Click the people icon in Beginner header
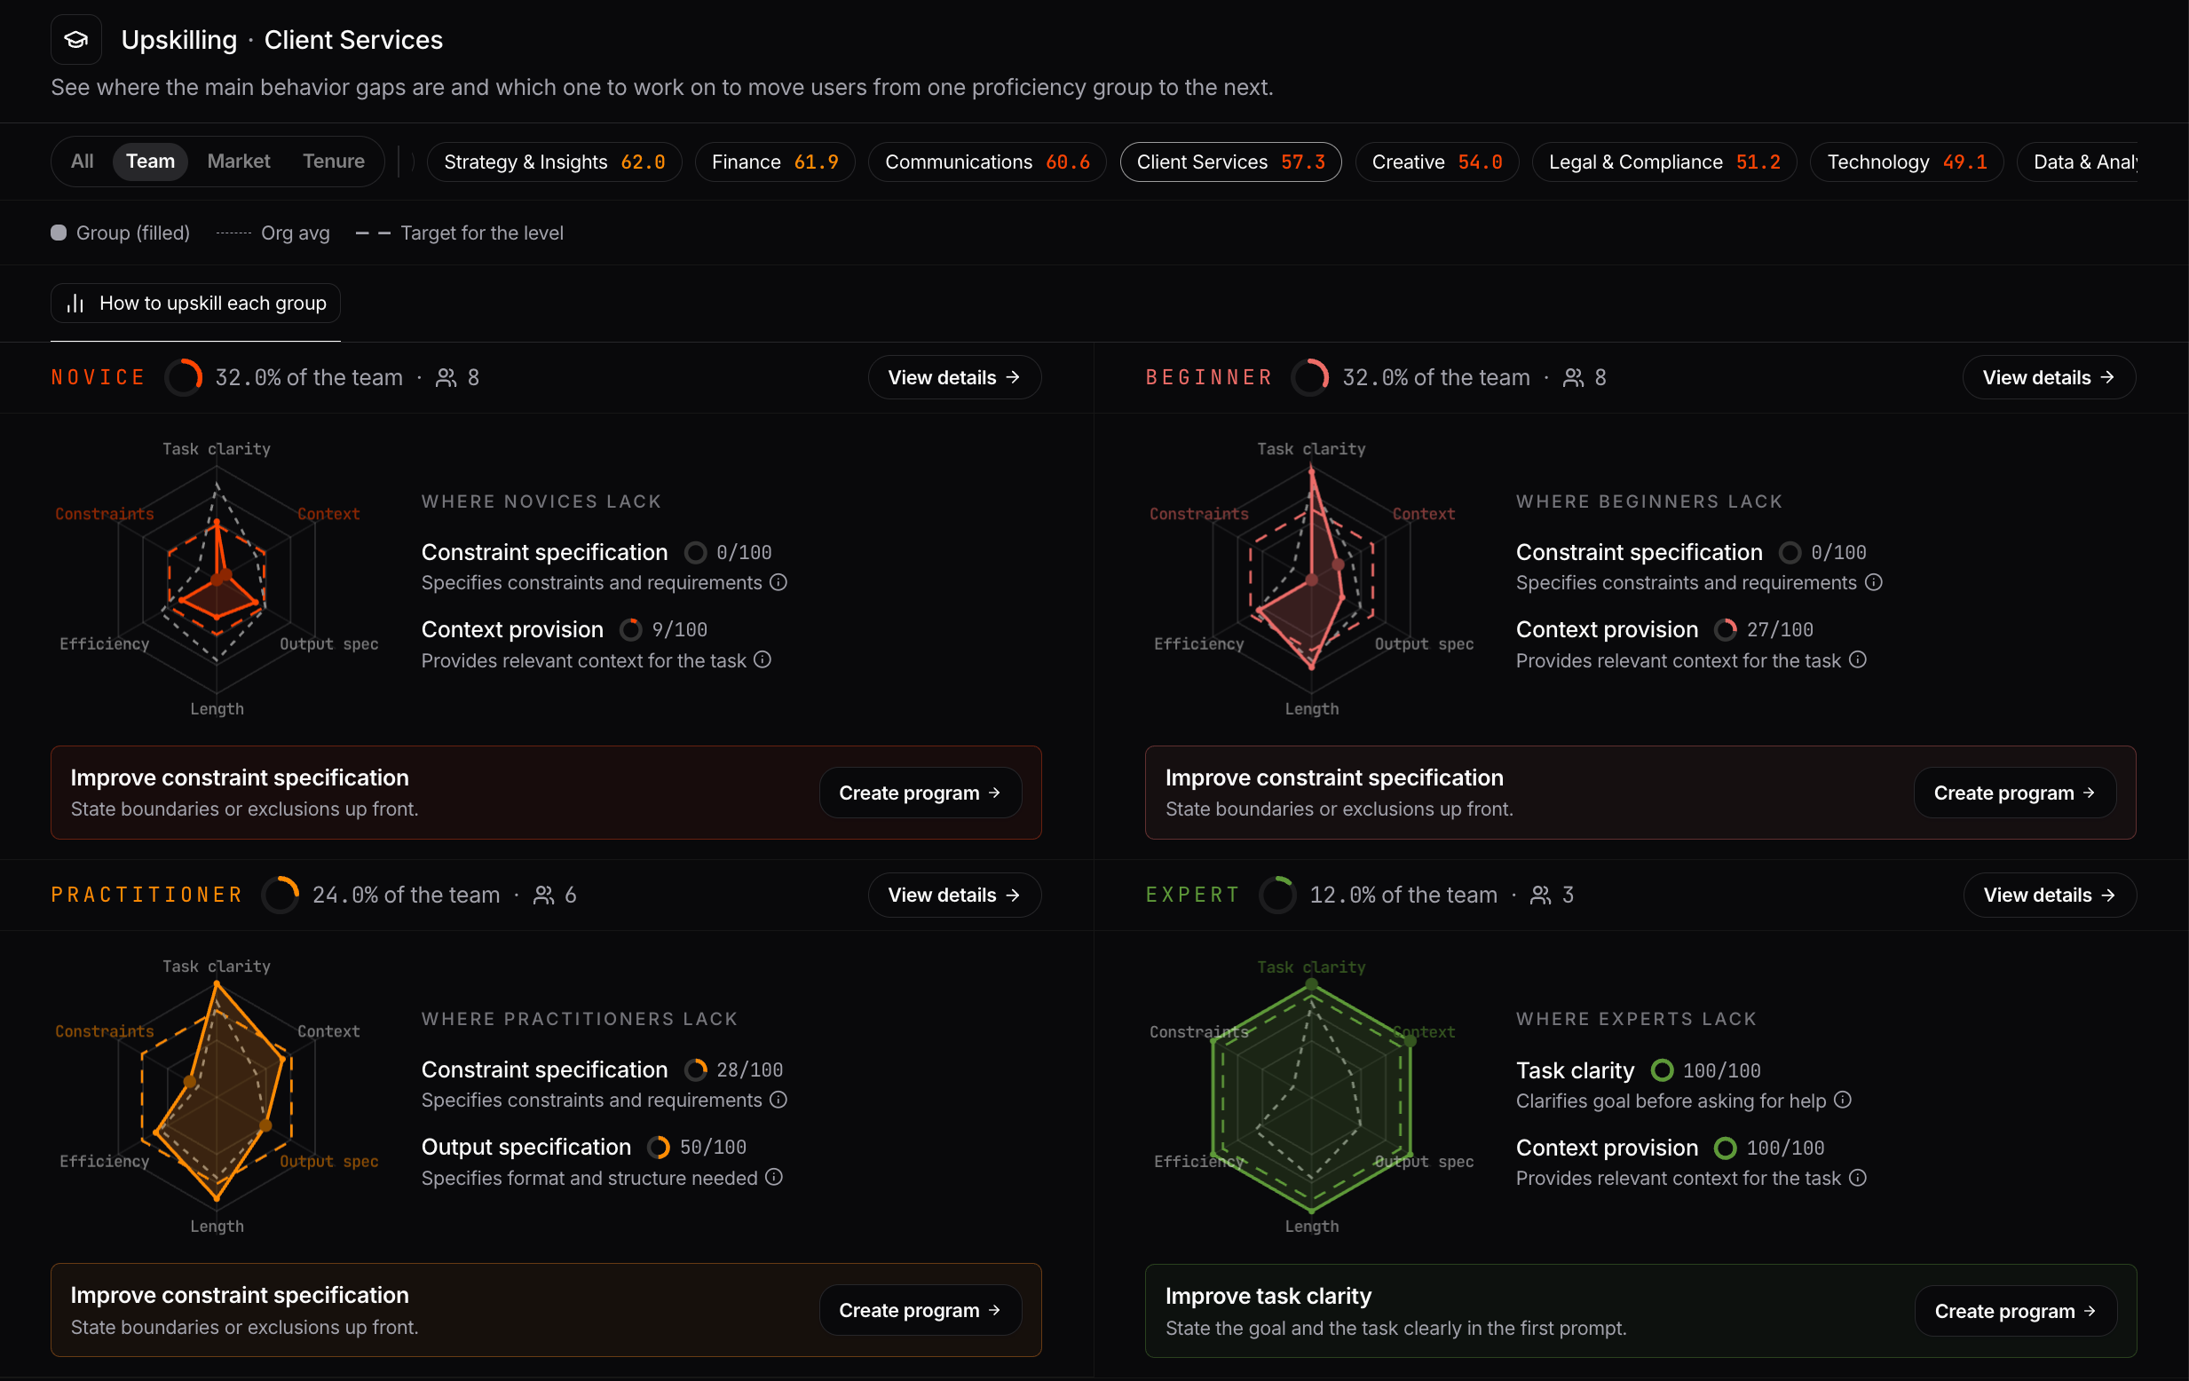 point(1574,377)
